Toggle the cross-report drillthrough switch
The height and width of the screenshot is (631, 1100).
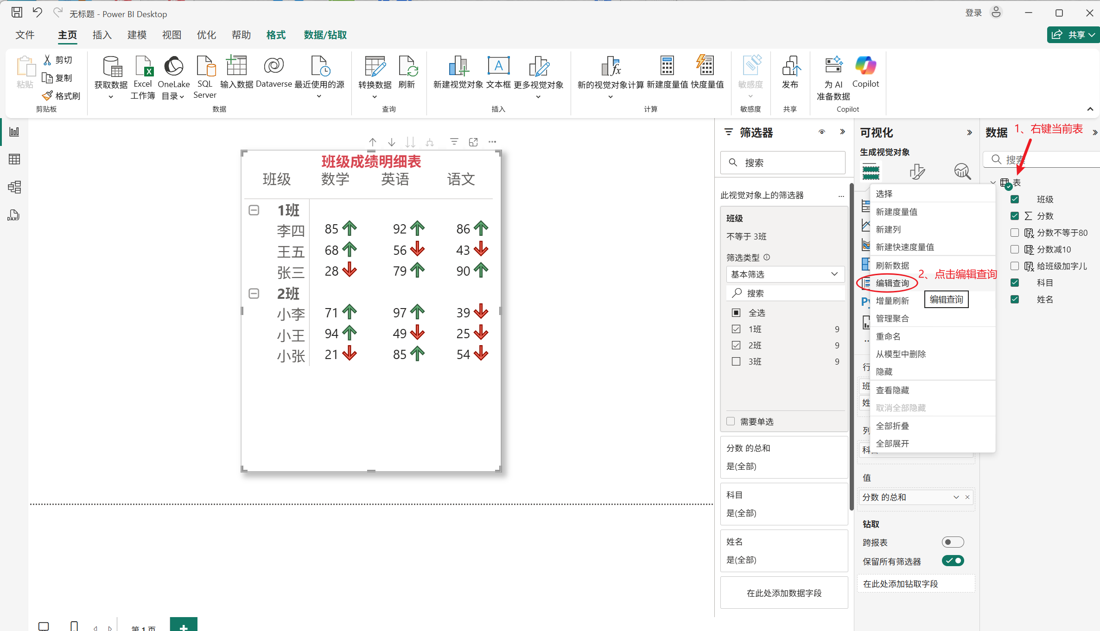(953, 542)
